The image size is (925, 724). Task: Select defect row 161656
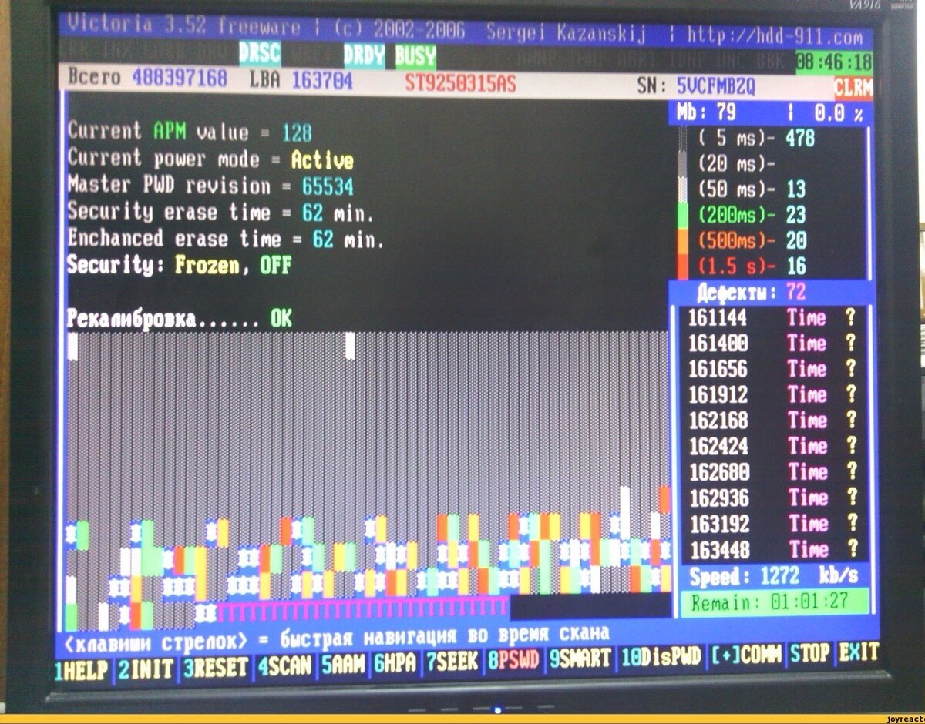[772, 369]
